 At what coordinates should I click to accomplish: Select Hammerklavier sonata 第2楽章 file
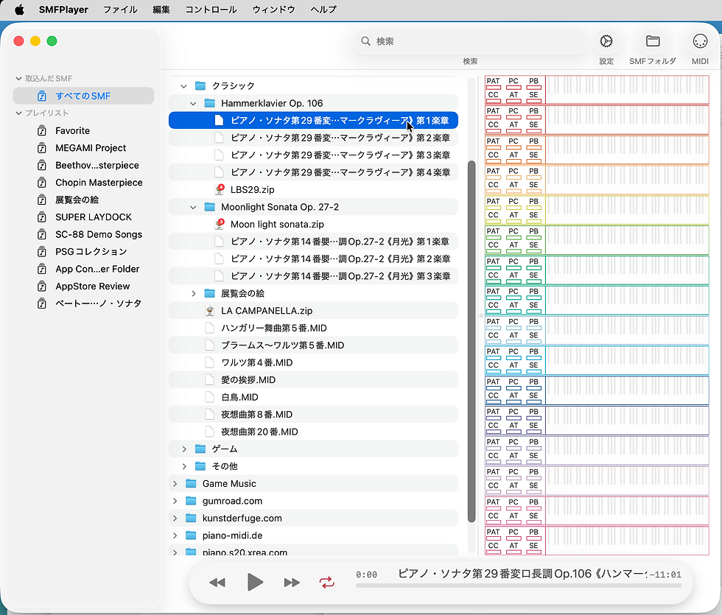pyautogui.click(x=313, y=138)
